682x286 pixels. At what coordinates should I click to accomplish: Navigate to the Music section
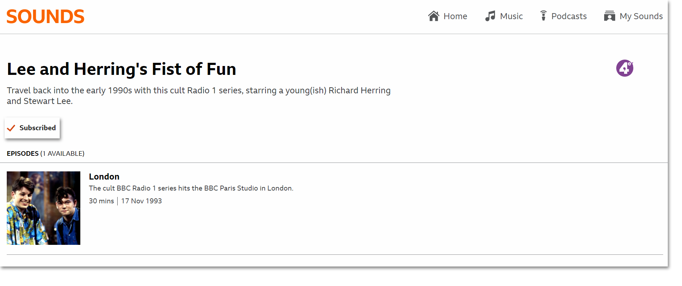point(511,16)
